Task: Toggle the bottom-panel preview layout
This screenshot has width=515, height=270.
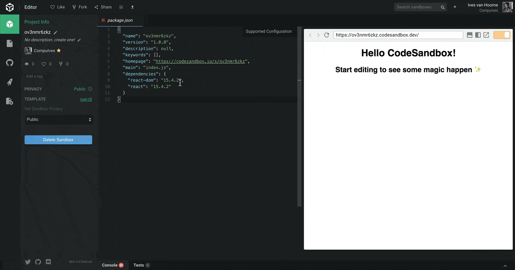Action: (x=470, y=35)
